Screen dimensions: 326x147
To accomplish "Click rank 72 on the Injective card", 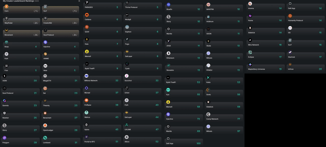I will pos(198,119).
